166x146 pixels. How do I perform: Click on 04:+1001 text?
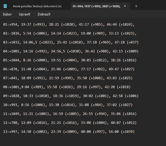click(11, 51)
